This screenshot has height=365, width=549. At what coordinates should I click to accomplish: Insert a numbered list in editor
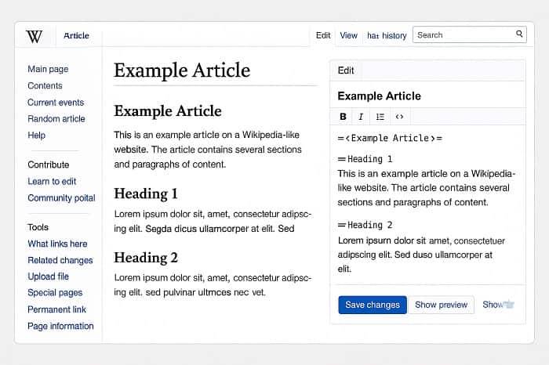[x=380, y=117]
